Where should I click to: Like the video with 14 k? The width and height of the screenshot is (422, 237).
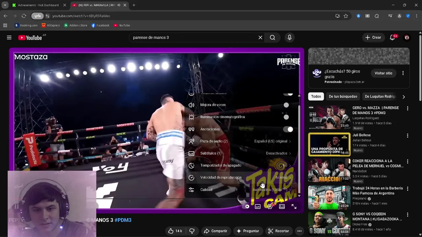coord(175,231)
